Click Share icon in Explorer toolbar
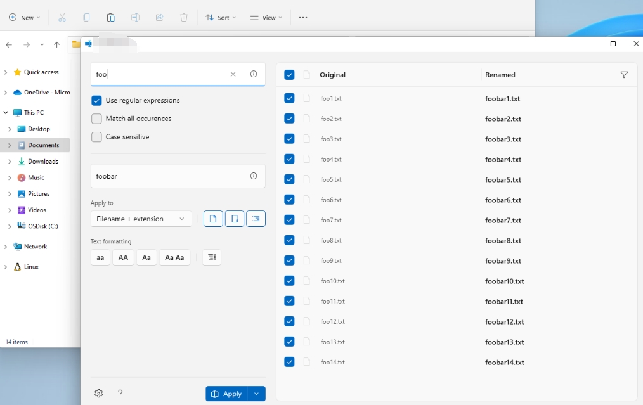The width and height of the screenshot is (643, 405). 160,18
